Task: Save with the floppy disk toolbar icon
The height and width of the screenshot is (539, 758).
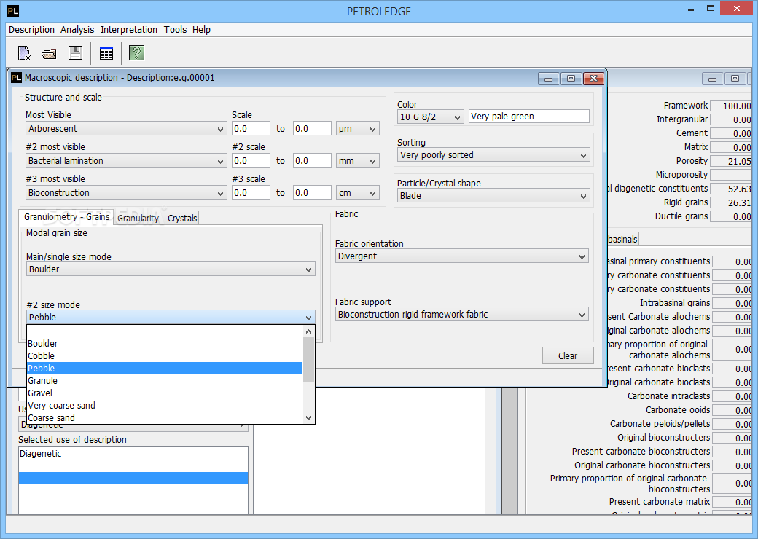Action: [75, 52]
